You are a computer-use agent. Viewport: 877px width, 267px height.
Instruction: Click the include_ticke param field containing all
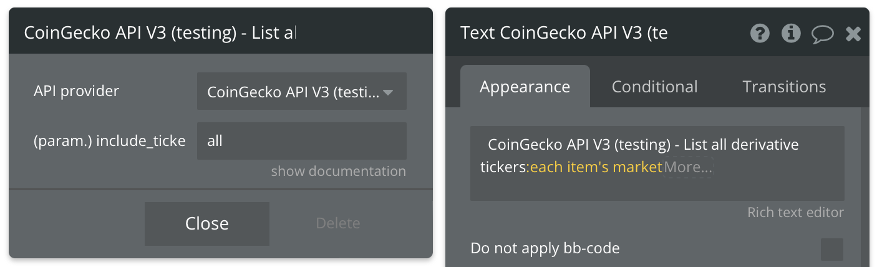click(x=302, y=141)
